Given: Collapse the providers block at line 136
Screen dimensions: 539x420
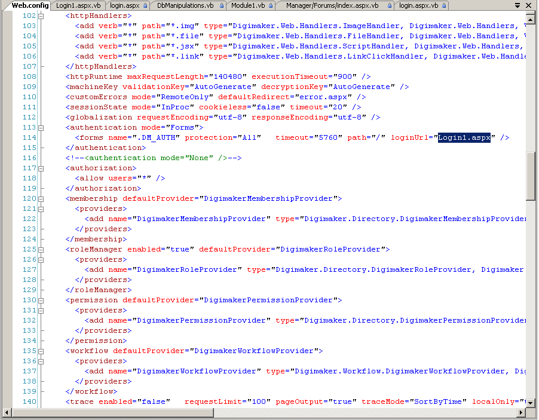Looking at the screenshot, I should point(41,361).
